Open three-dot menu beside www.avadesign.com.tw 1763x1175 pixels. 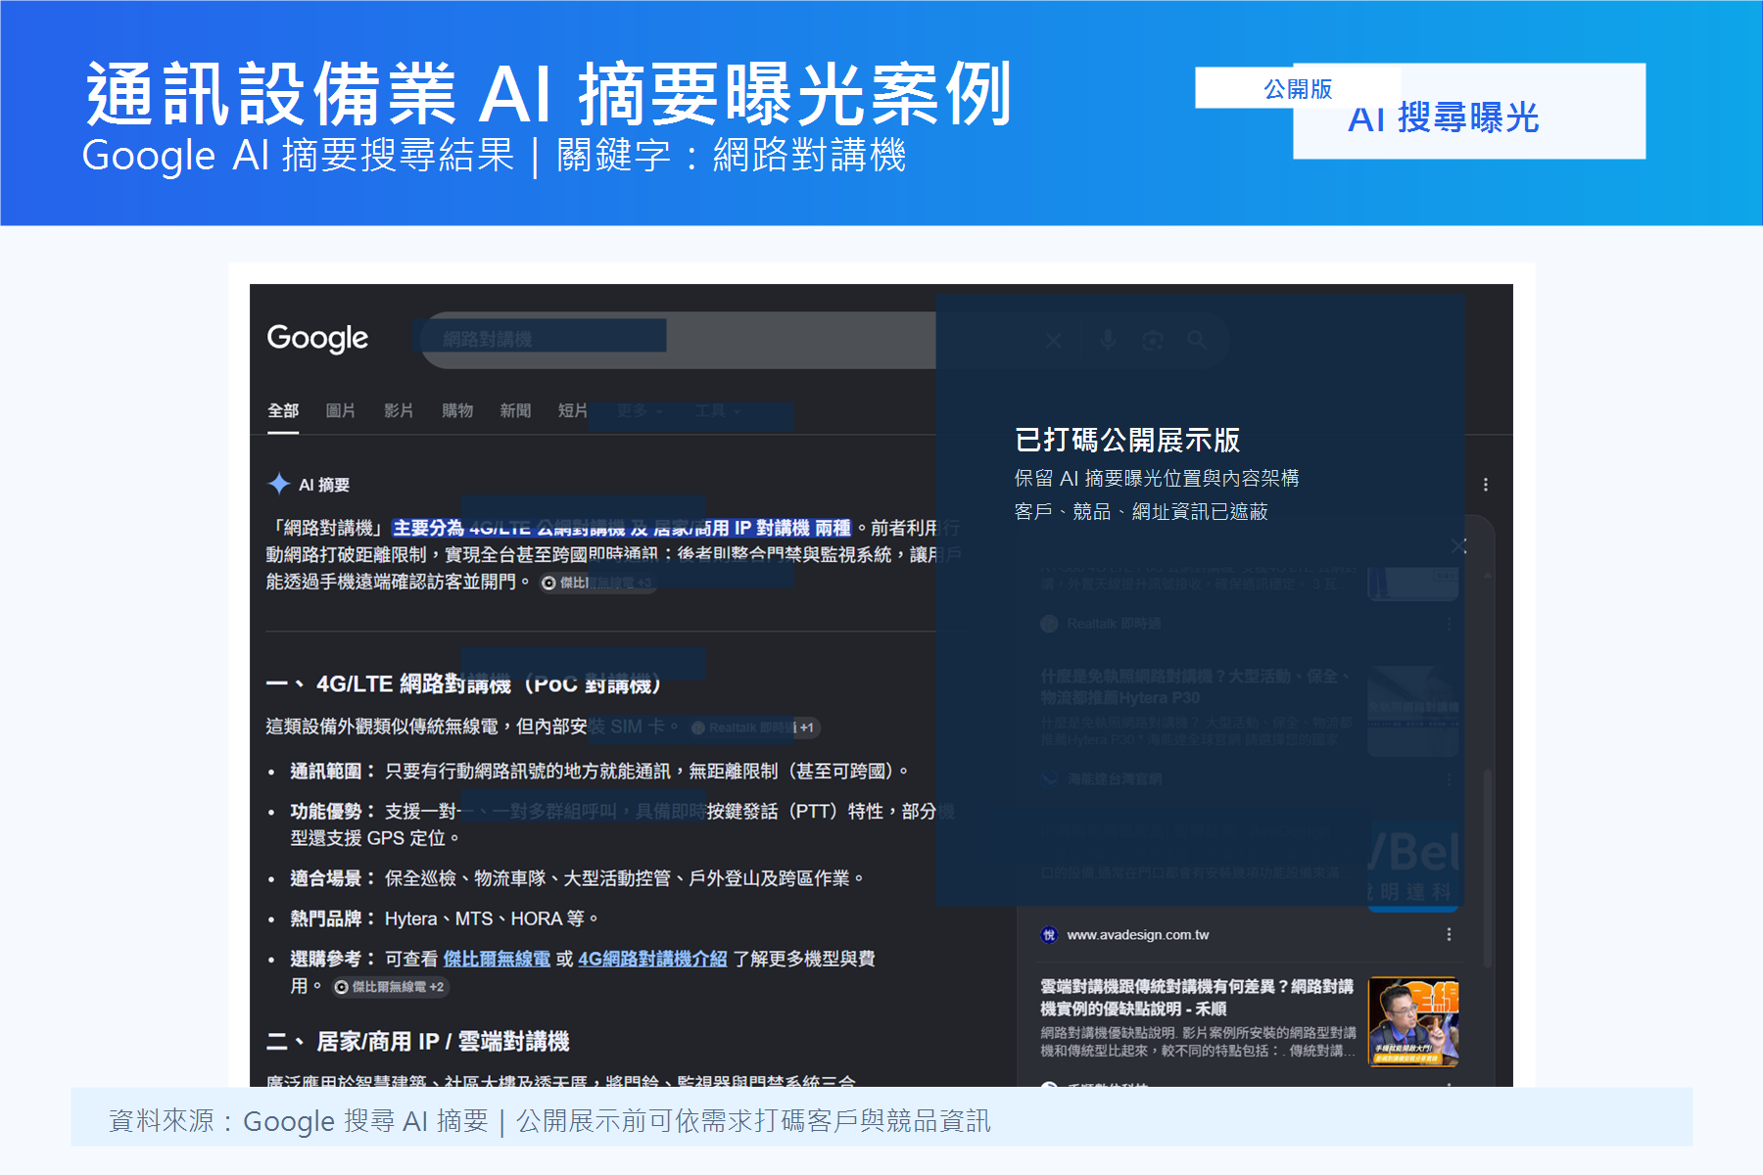(1449, 934)
